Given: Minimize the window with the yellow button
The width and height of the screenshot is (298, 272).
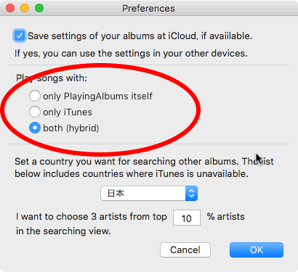Looking at the screenshot, I should pyautogui.click(x=25, y=8).
